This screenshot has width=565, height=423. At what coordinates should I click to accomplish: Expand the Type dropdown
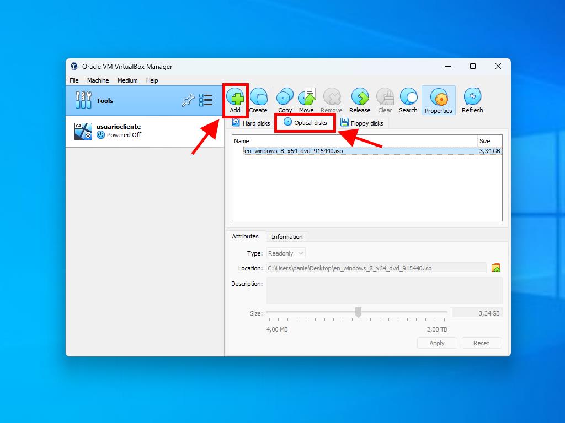[286, 253]
